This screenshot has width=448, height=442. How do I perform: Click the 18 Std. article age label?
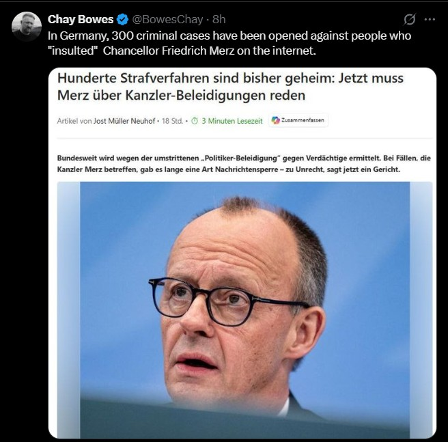(173, 121)
